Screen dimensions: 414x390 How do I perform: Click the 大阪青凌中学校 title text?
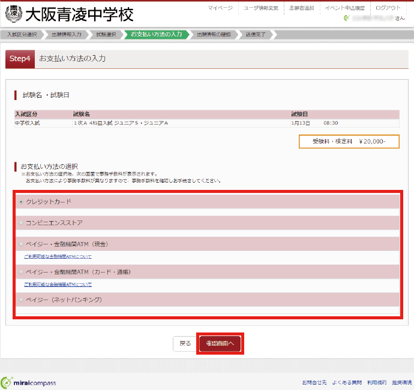coord(79,14)
